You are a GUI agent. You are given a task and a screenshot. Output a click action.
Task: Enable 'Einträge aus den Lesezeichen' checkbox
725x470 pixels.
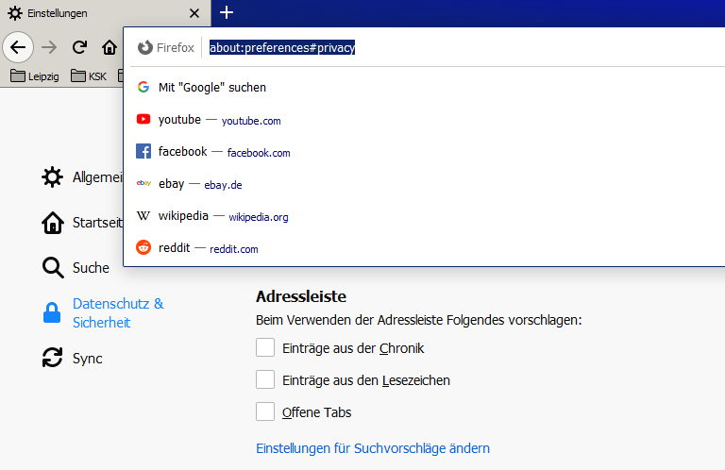(x=265, y=380)
